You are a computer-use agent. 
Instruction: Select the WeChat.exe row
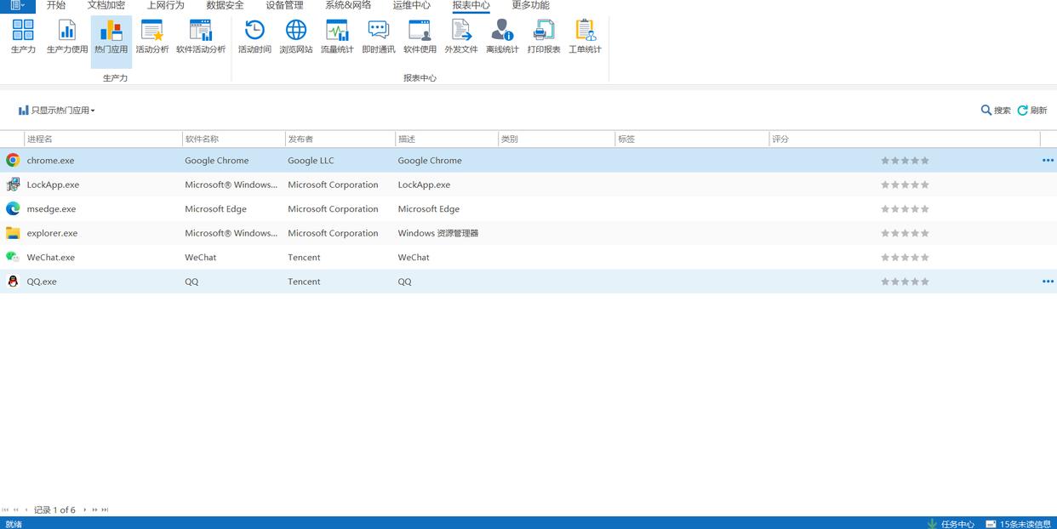[51, 258]
